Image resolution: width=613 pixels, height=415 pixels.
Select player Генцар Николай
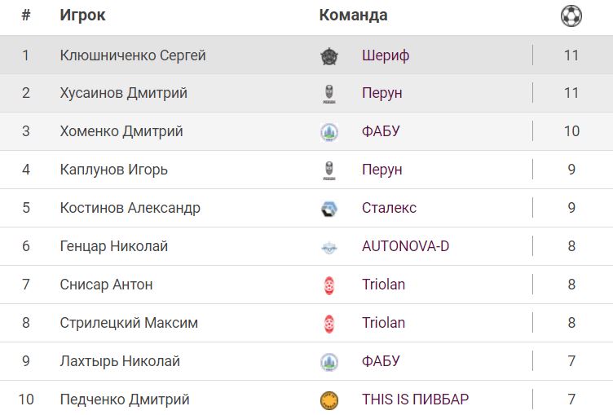tap(114, 246)
